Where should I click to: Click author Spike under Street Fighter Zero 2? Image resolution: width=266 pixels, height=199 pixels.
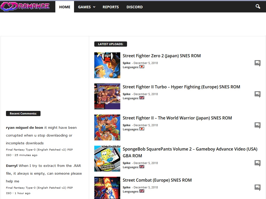tap(127, 63)
